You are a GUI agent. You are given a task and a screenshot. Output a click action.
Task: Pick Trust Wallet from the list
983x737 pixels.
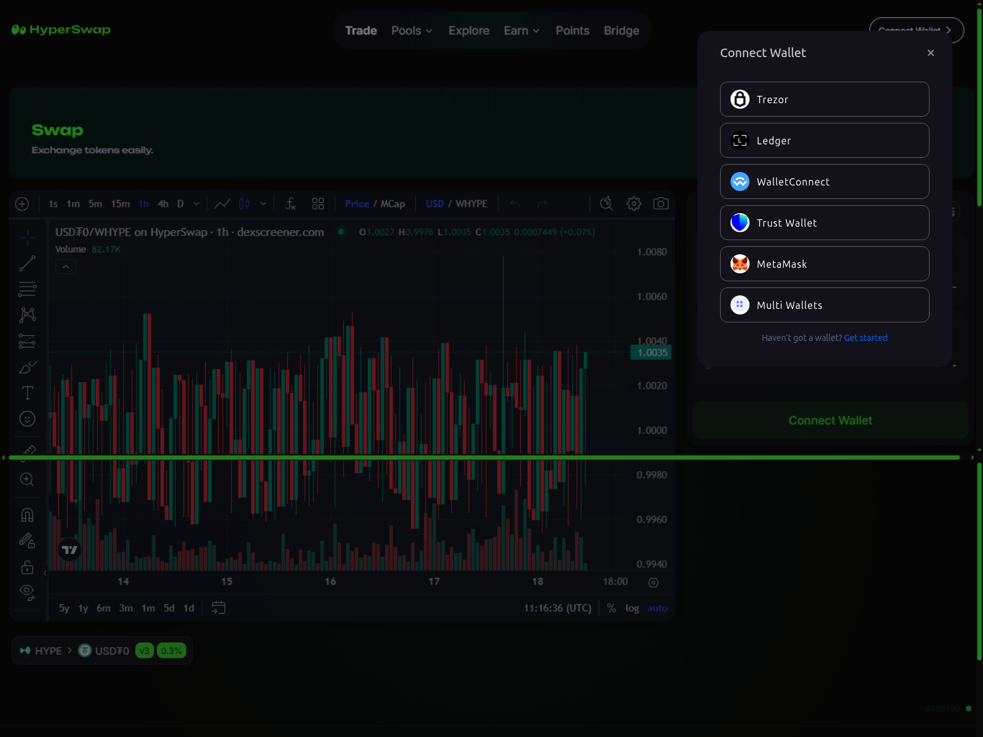click(824, 222)
